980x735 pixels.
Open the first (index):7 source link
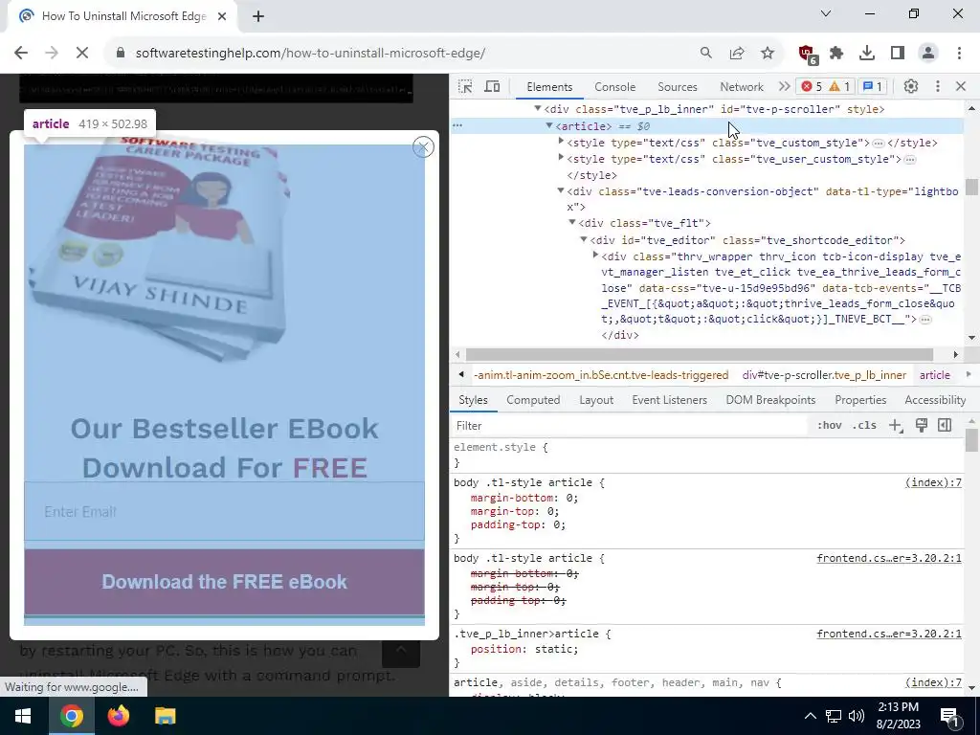[933, 482]
